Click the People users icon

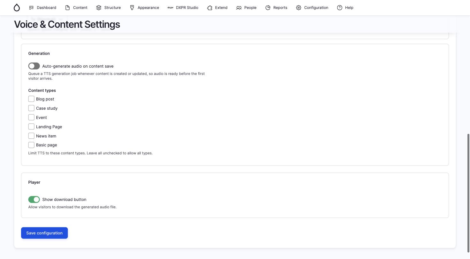(239, 8)
